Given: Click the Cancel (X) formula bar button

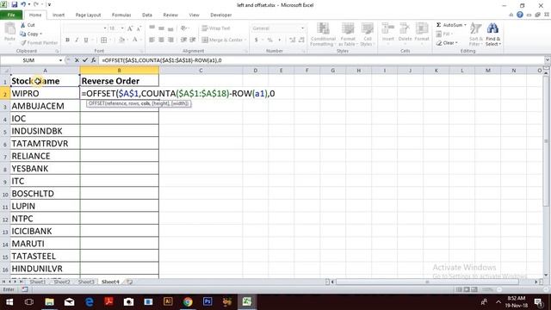Looking at the screenshot, I should pyautogui.click(x=77, y=60).
